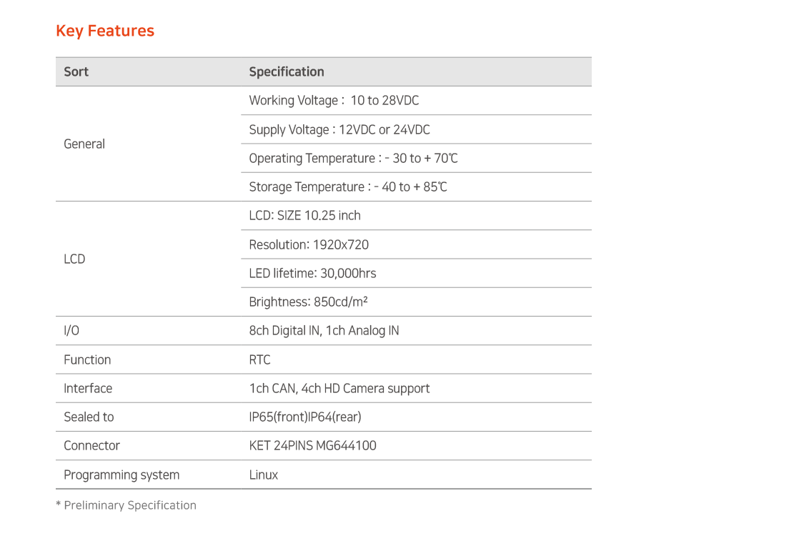Click the RTC function value

point(259,360)
